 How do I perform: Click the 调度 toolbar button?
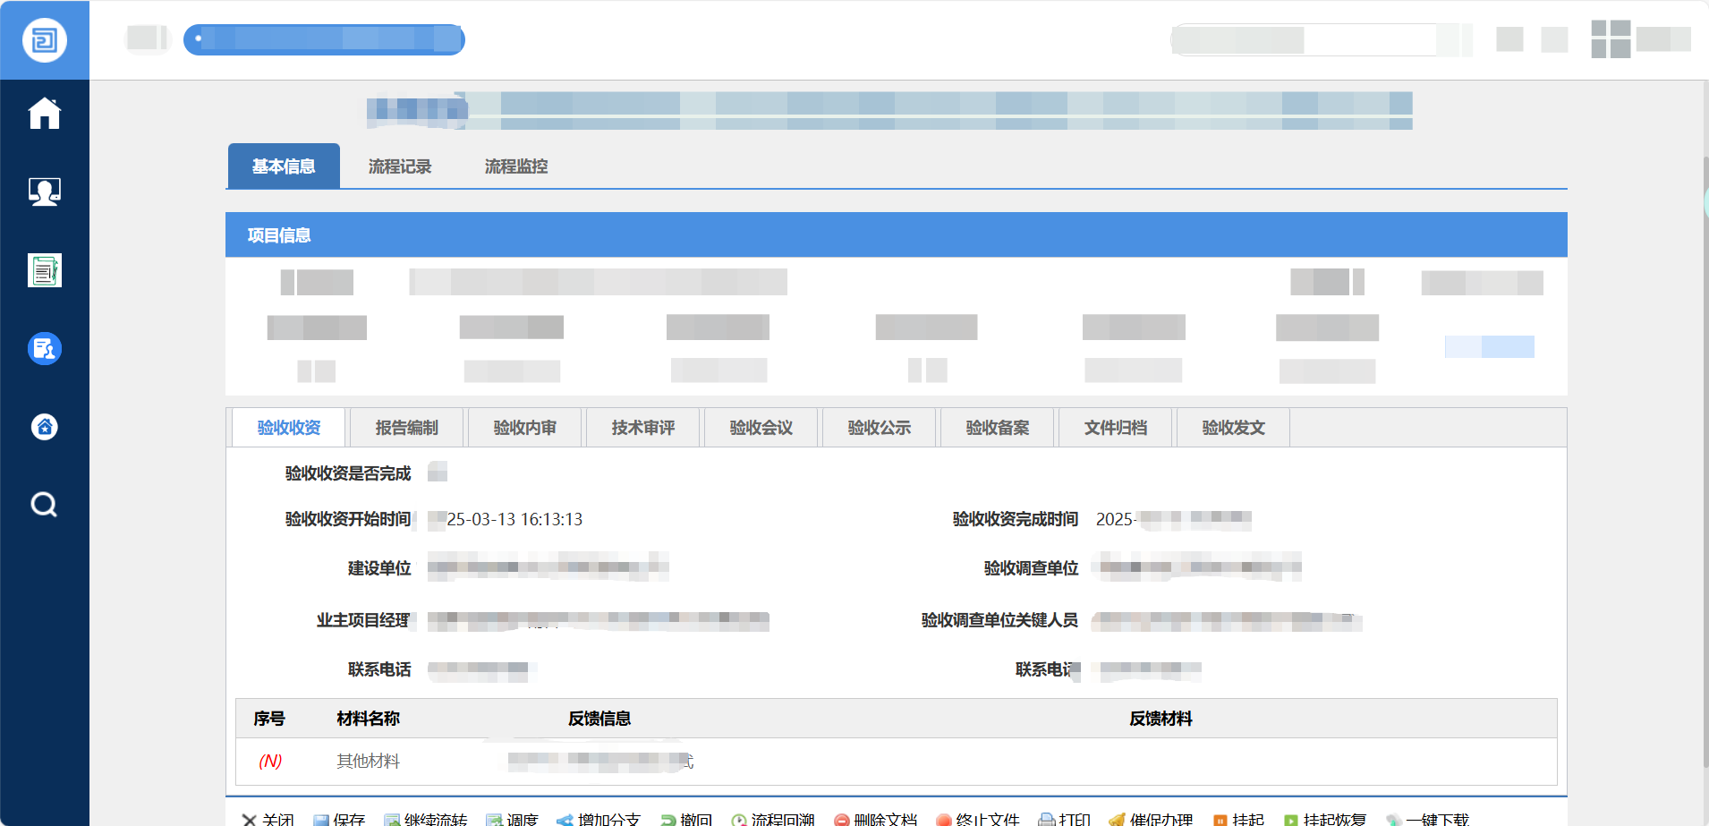tap(512, 819)
